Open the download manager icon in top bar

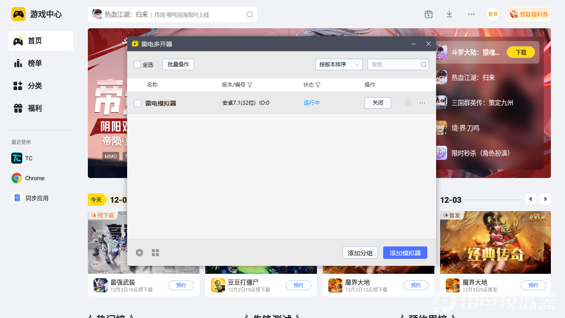click(x=449, y=14)
